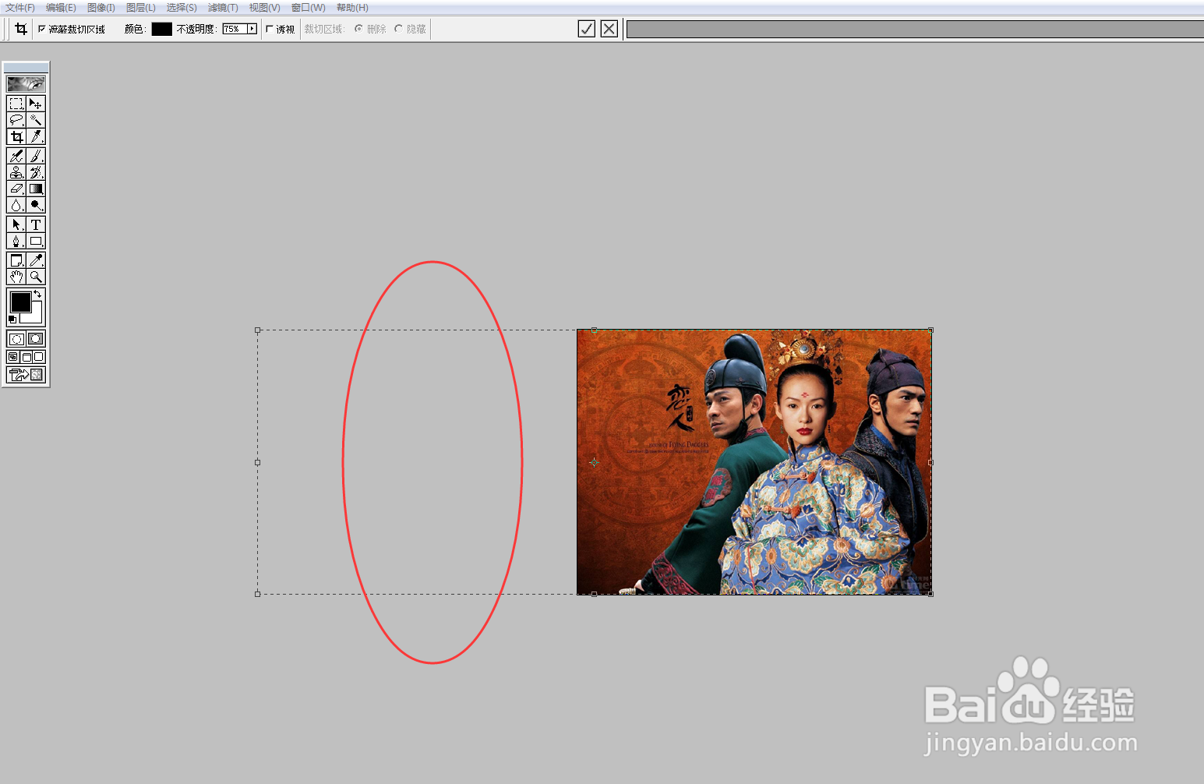Image resolution: width=1204 pixels, height=784 pixels.
Task: Select the Slice tool
Action: [x=36, y=136]
